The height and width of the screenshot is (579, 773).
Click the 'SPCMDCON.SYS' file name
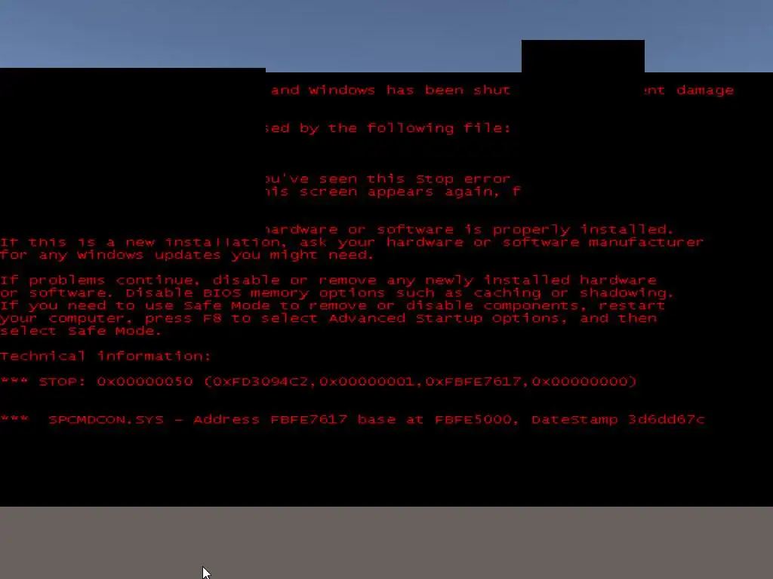click(x=106, y=419)
